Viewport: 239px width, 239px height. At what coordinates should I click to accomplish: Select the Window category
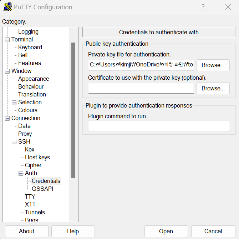21,71
